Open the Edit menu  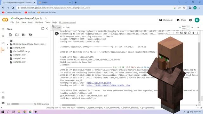point(18,22)
